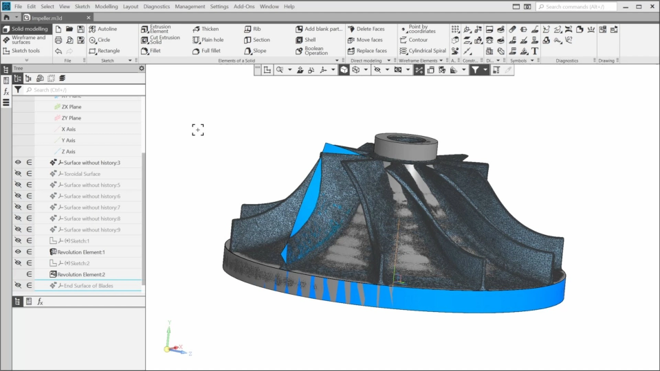Show the Toroidal Surface using its eye icon
Image resolution: width=660 pixels, height=371 pixels.
point(18,174)
